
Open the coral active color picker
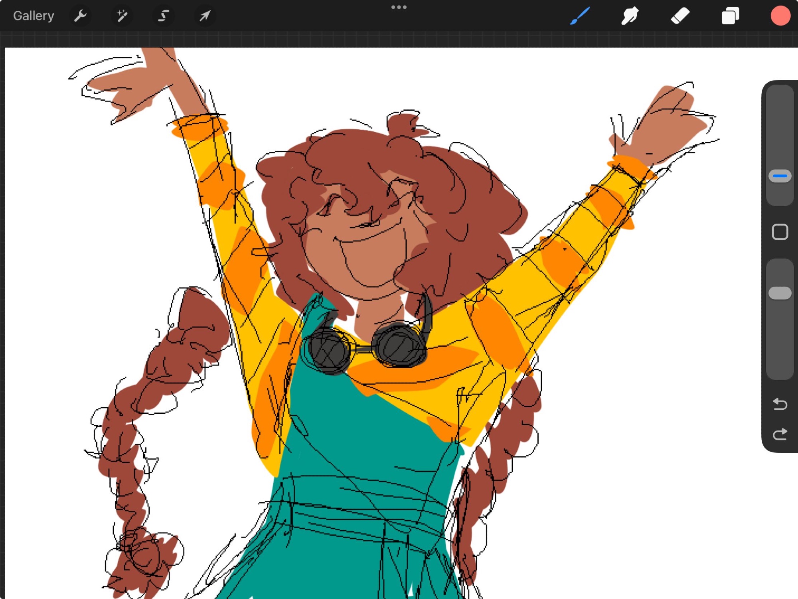[780, 16]
